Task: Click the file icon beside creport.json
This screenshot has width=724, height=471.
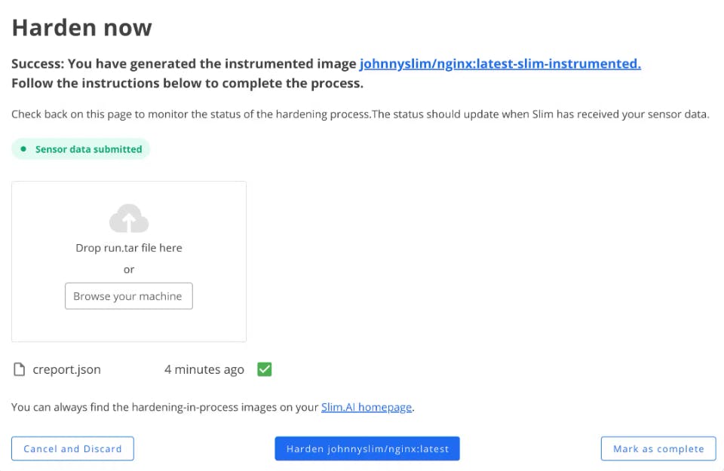Action: (x=19, y=369)
